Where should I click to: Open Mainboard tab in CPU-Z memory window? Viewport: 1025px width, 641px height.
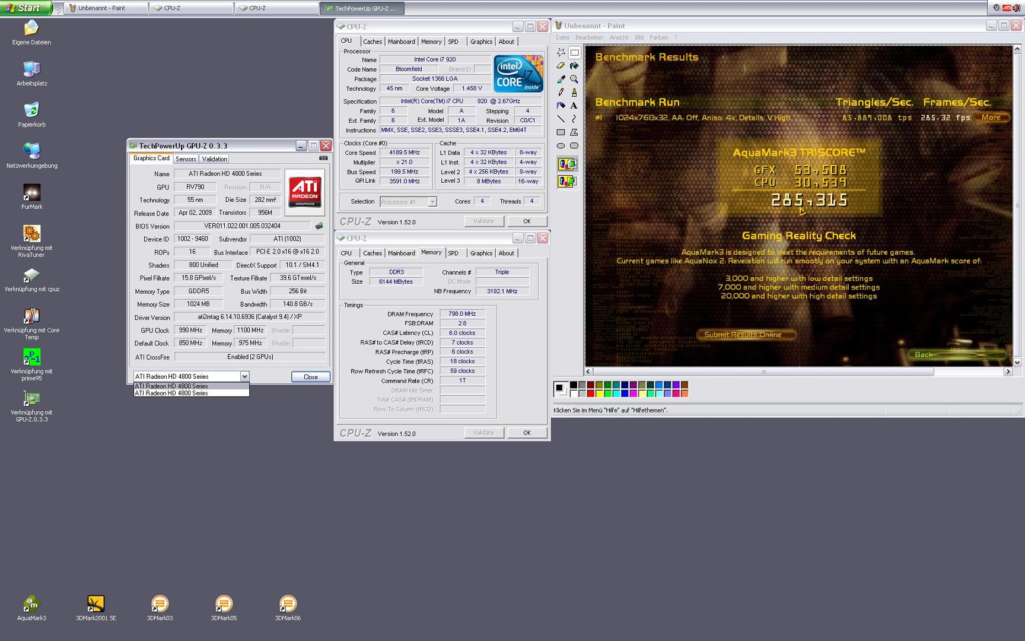point(402,253)
